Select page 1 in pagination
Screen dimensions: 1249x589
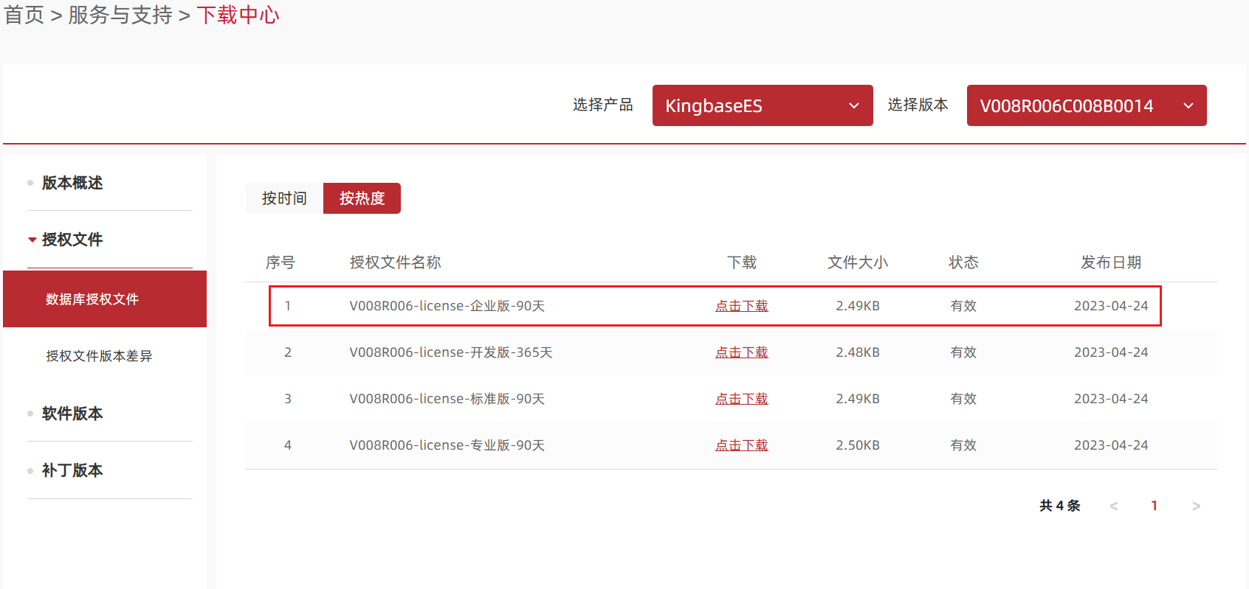(1155, 506)
